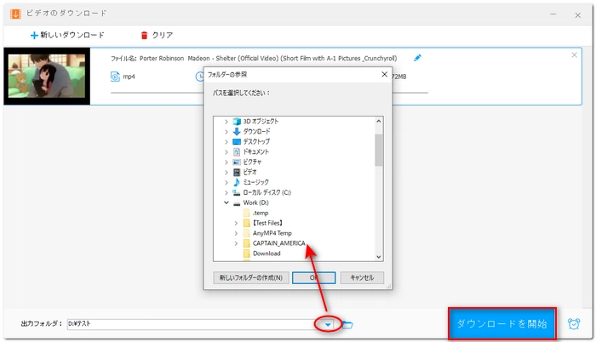This screenshot has height=342, width=596.
Task: Click the red Clear trash icon
Action: click(144, 36)
